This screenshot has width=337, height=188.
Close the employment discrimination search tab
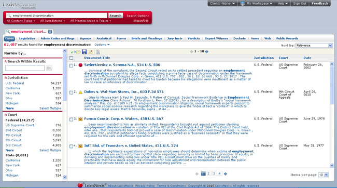click(50, 32)
